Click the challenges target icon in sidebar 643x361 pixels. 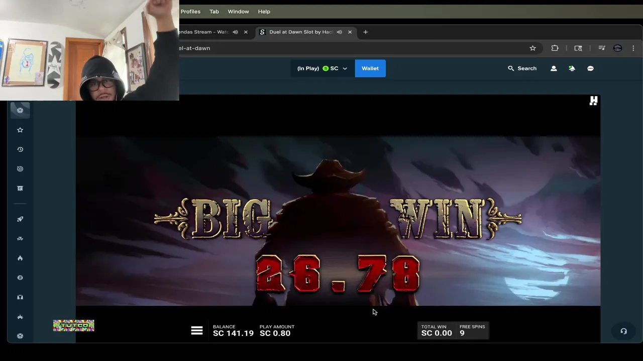[20, 169]
